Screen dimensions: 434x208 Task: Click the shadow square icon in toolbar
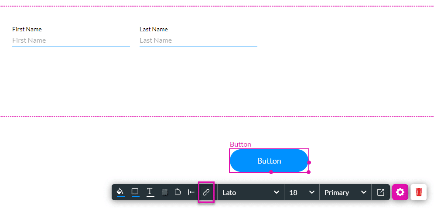[165, 192]
